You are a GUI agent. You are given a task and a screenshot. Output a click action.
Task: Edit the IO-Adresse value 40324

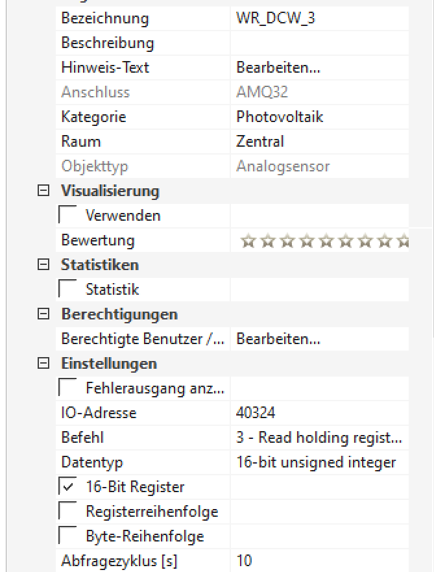tap(319, 413)
